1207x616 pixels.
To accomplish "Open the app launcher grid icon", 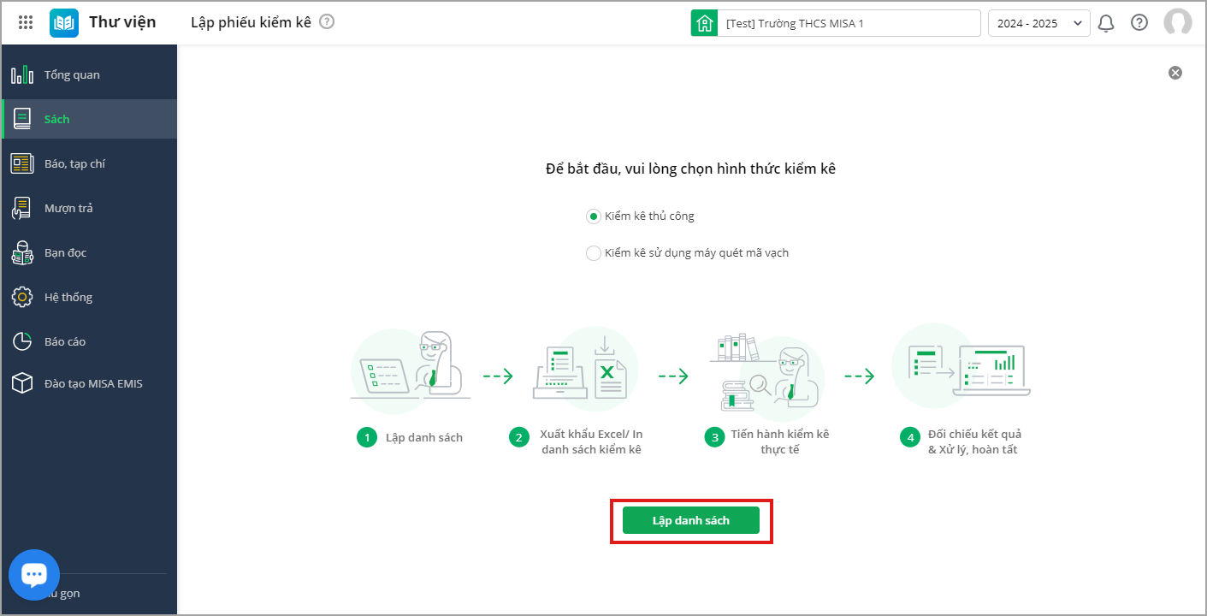I will pos(26,23).
